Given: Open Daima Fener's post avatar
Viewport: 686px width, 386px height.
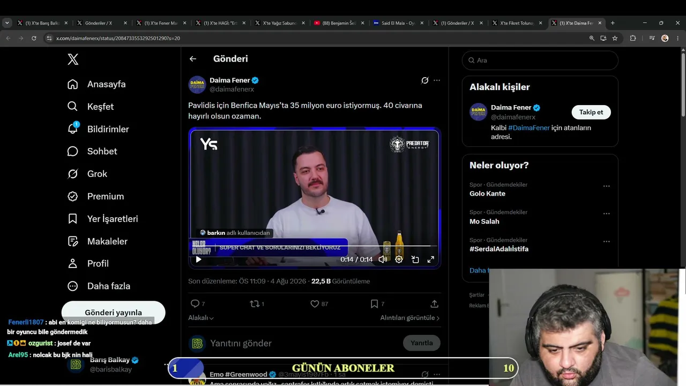Looking at the screenshot, I should click(197, 85).
